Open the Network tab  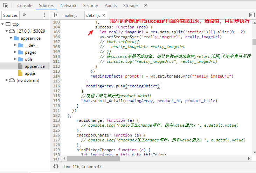click(68, 6)
